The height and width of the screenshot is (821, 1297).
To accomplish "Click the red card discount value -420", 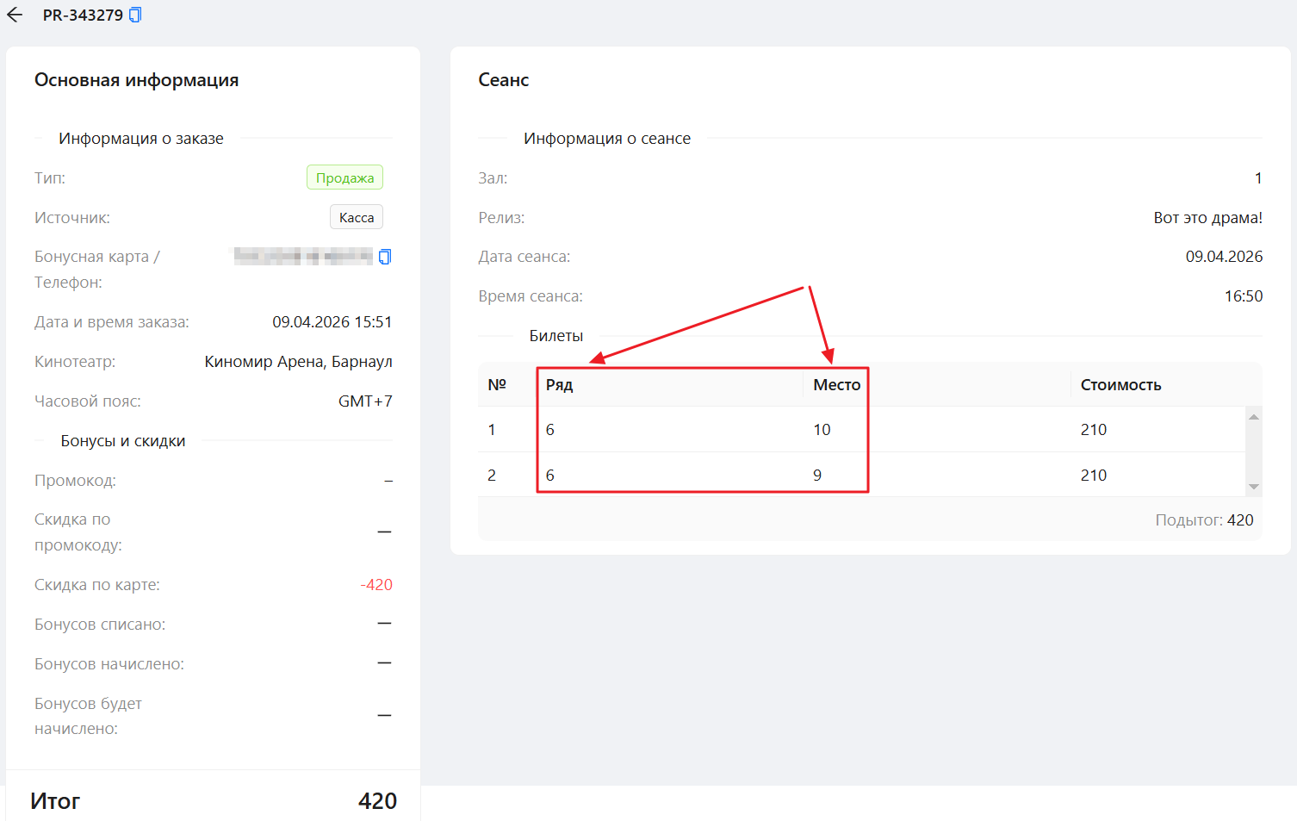I will click(376, 585).
